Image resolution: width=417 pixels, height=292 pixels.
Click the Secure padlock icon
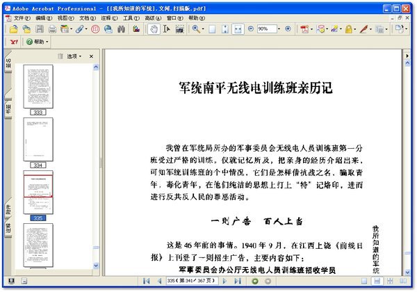pyautogui.click(x=349, y=29)
